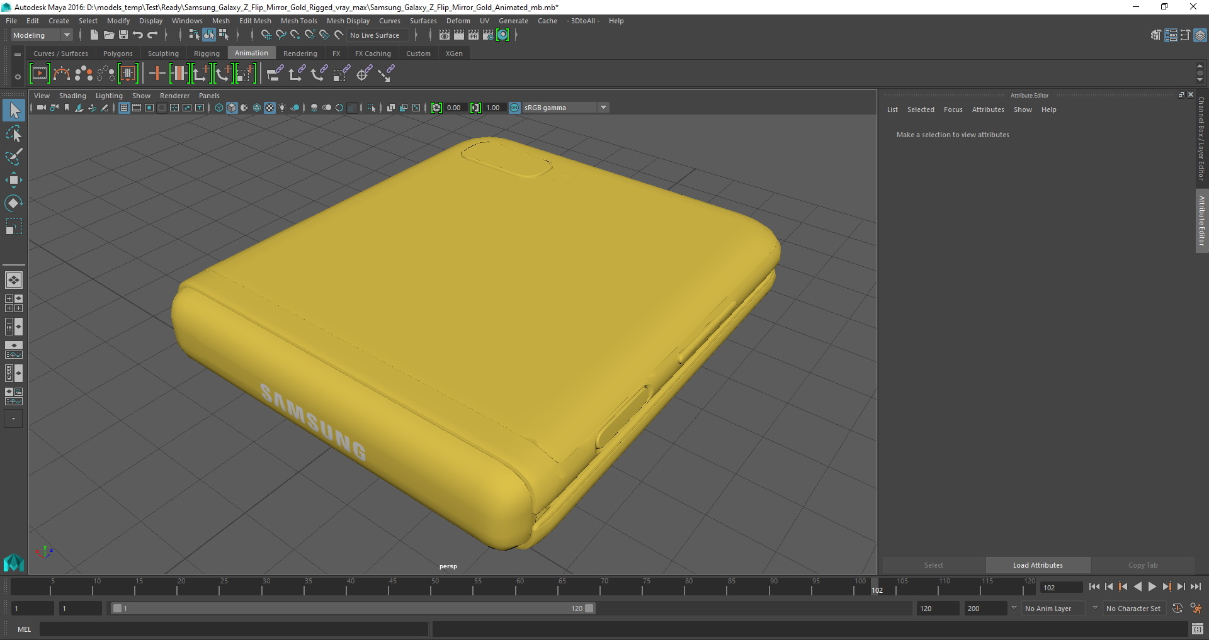Click the Set Key shelf icon

[157, 74]
